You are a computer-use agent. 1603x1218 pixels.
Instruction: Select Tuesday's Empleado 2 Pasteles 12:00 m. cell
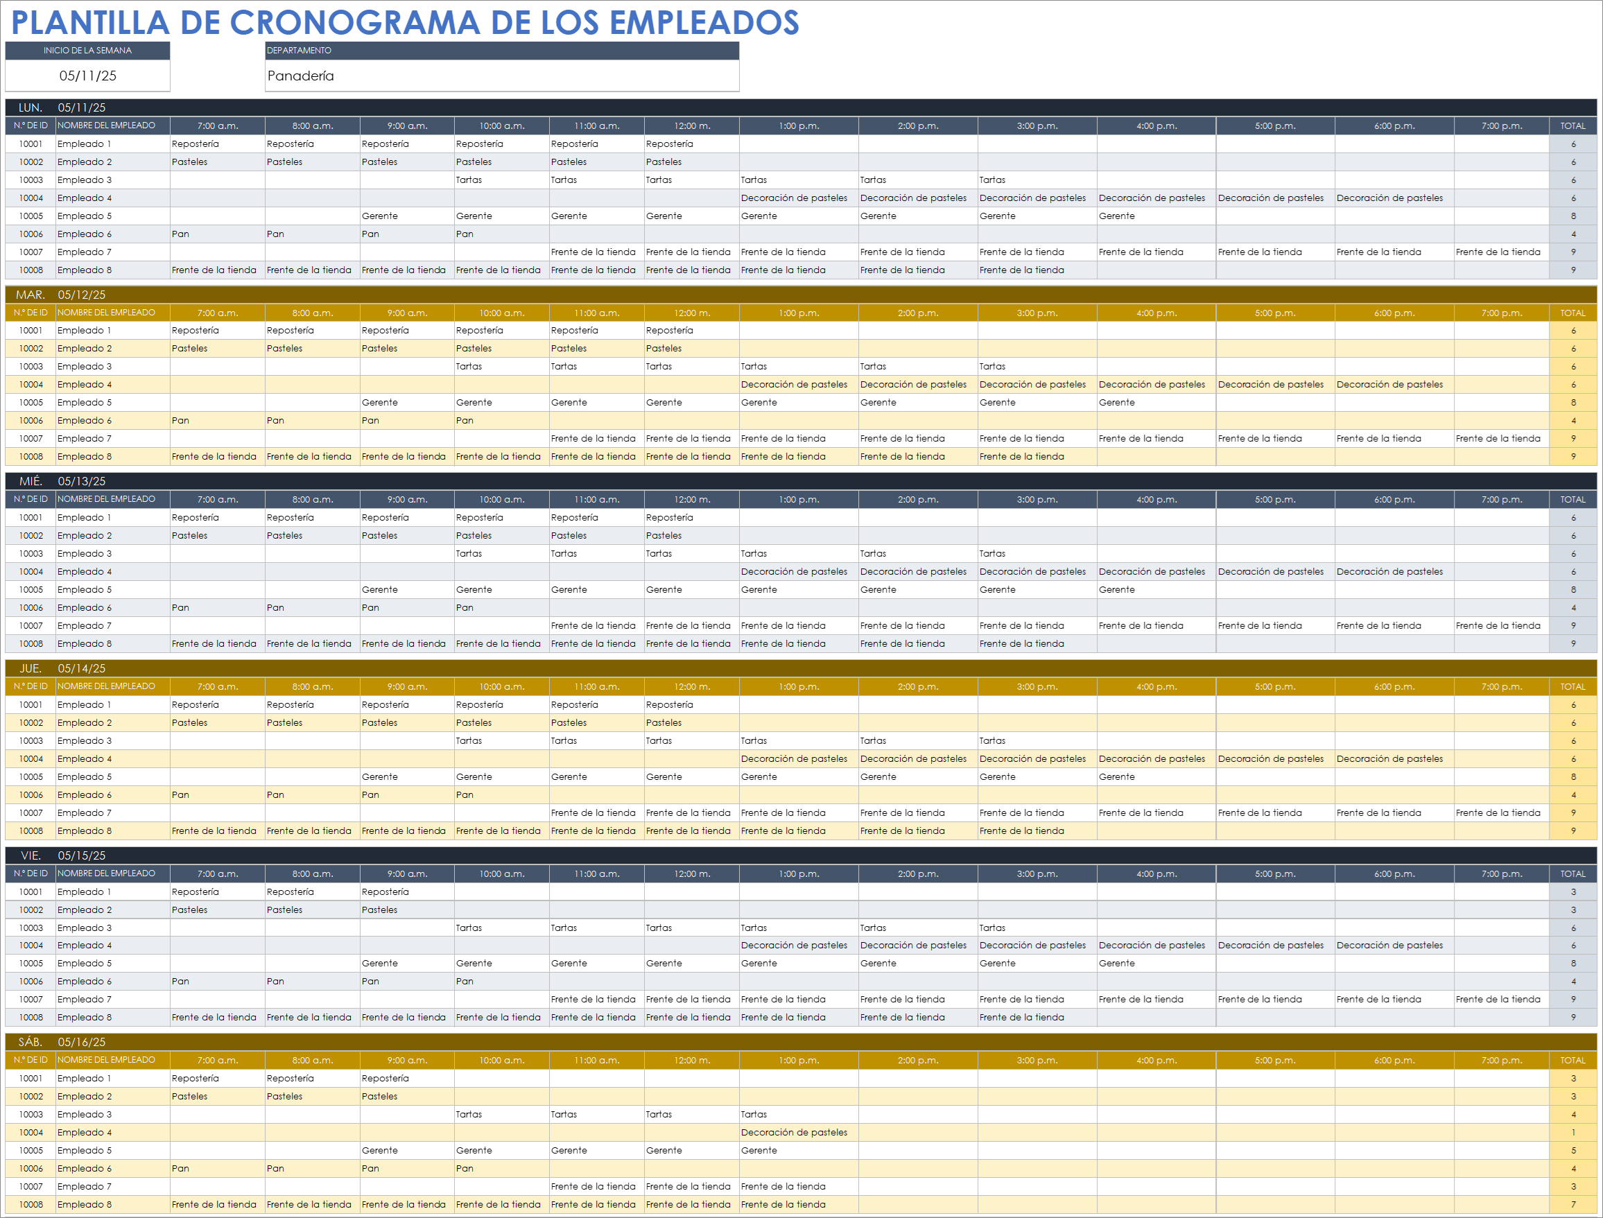click(x=692, y=349)
